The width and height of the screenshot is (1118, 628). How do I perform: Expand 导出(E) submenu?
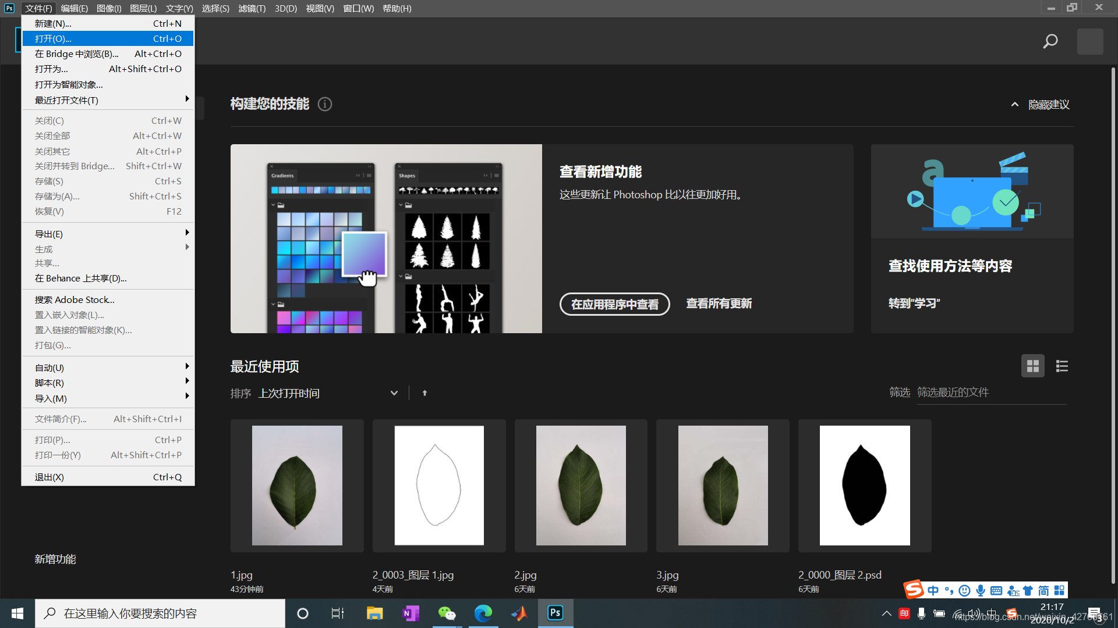(108, 234)
